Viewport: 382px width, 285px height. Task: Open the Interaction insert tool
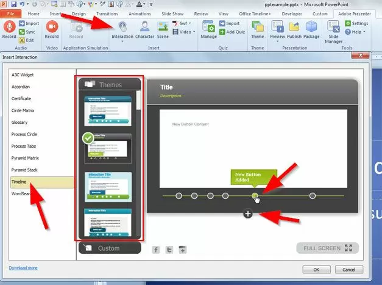[x=122, y=29]
